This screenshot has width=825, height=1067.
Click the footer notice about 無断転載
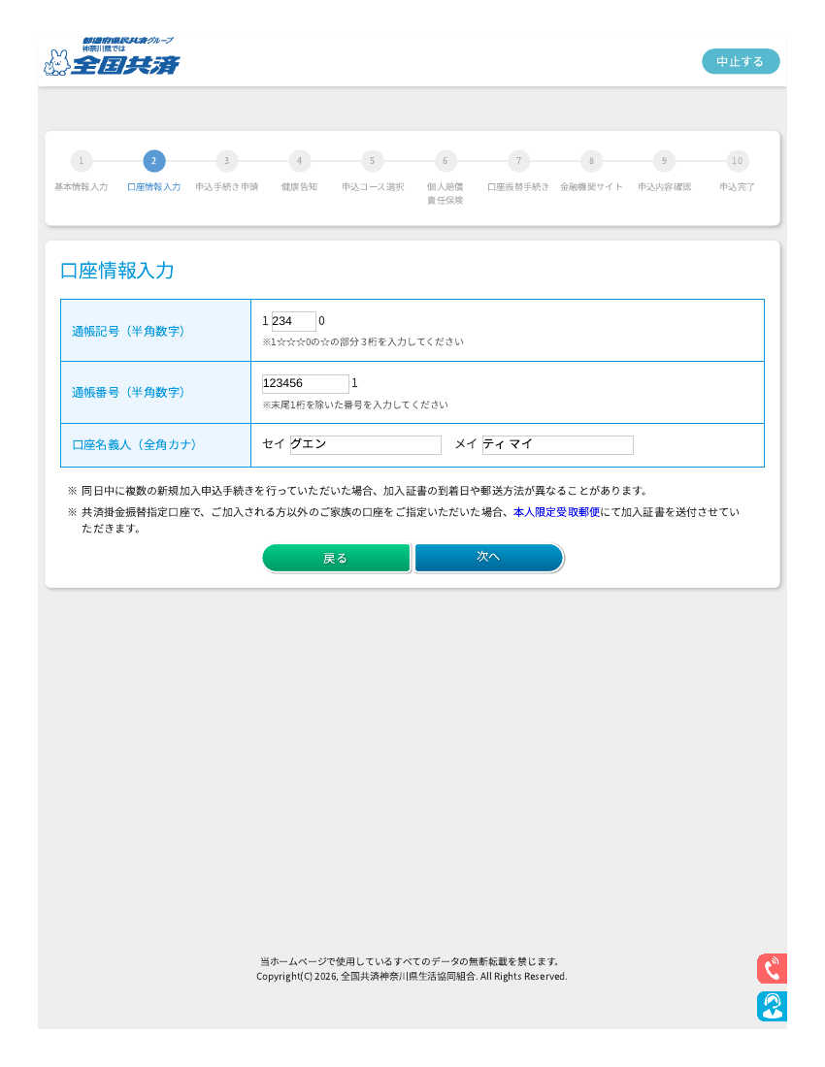point(412,961)
